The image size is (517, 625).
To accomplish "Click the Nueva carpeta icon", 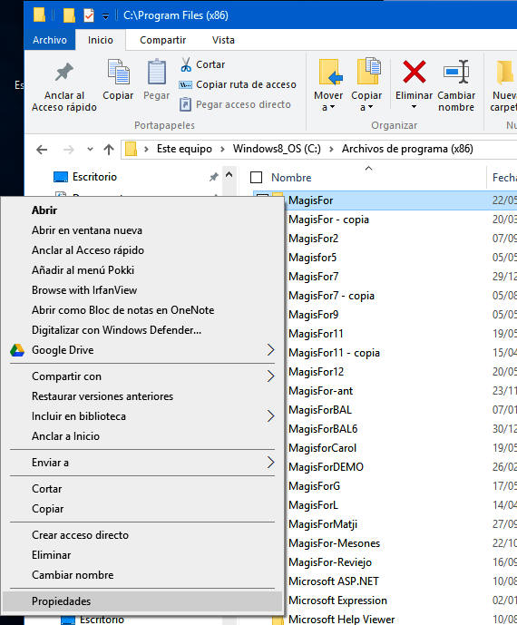I will click(506, 73).
